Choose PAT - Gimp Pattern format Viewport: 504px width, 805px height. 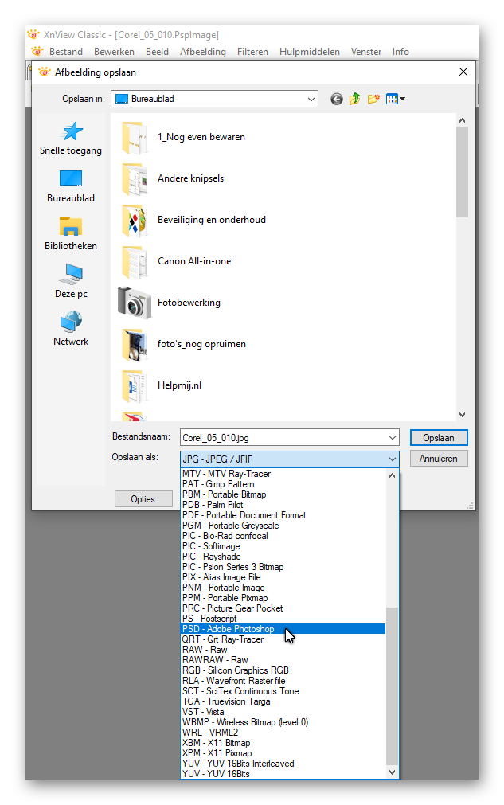(x=283, y=484)
